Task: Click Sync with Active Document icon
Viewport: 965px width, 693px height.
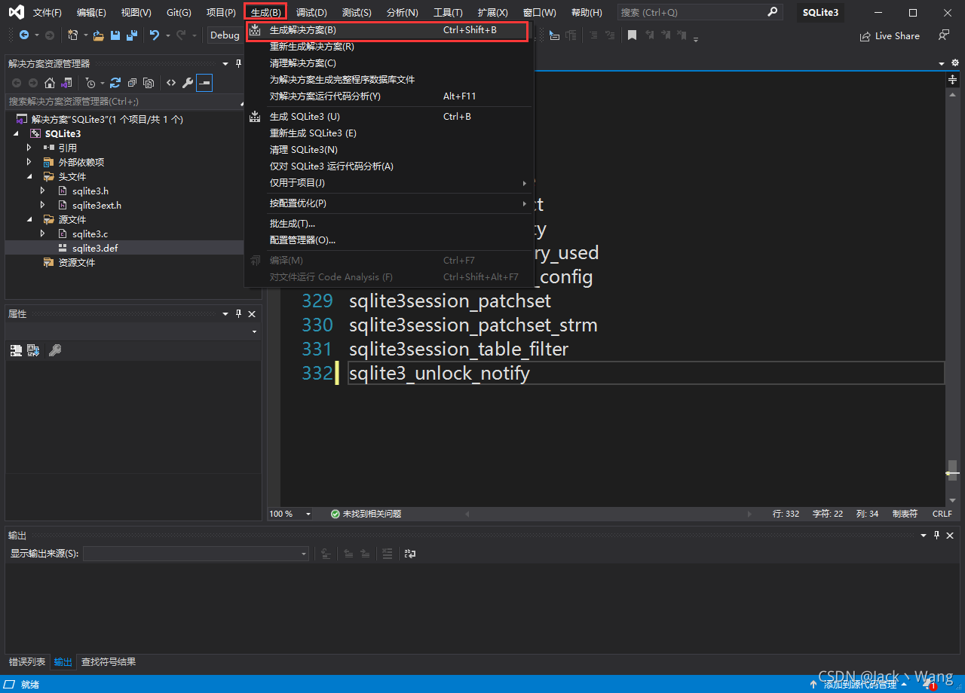Action: click(x=115, y=83)
